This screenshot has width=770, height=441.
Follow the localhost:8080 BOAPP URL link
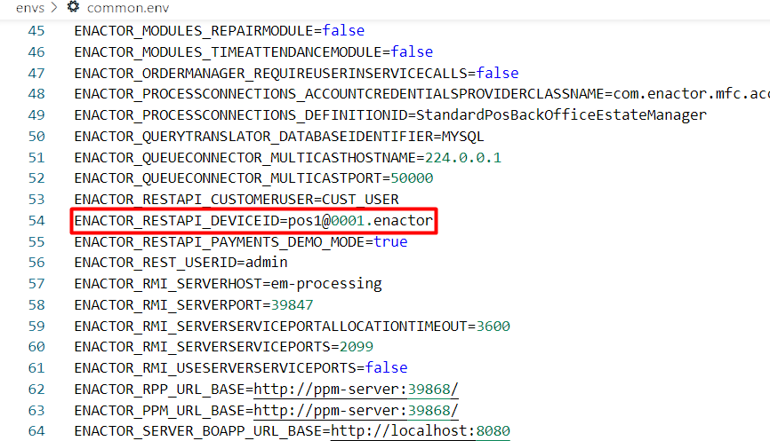(420, 431)
